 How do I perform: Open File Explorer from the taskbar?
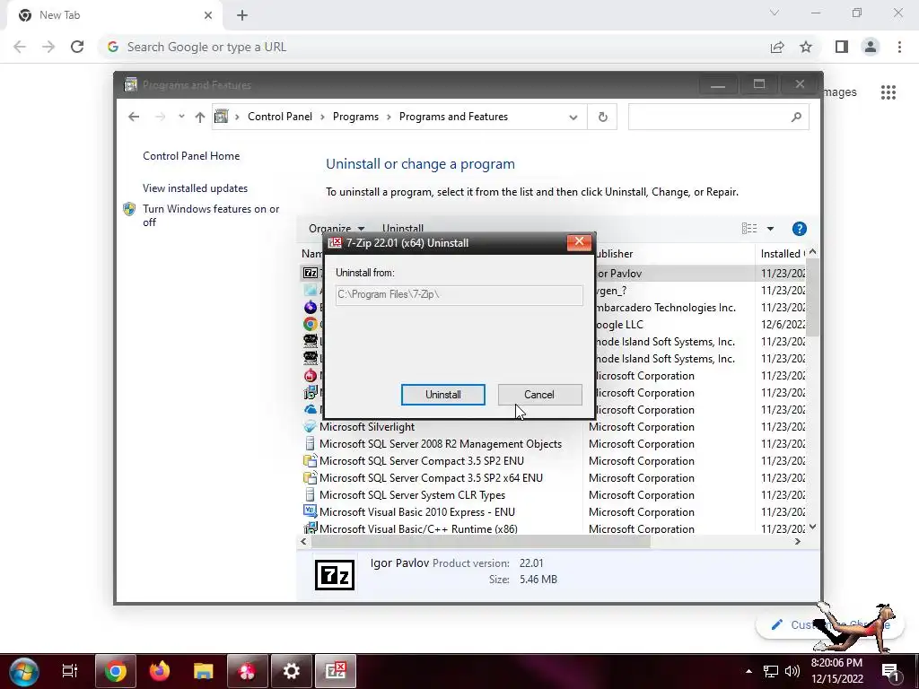[204, 671]
